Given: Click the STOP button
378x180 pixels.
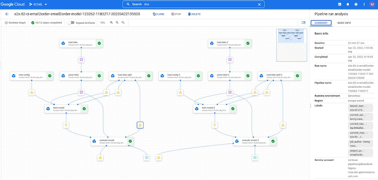Looking at the screenshot, I should [176, 14].
